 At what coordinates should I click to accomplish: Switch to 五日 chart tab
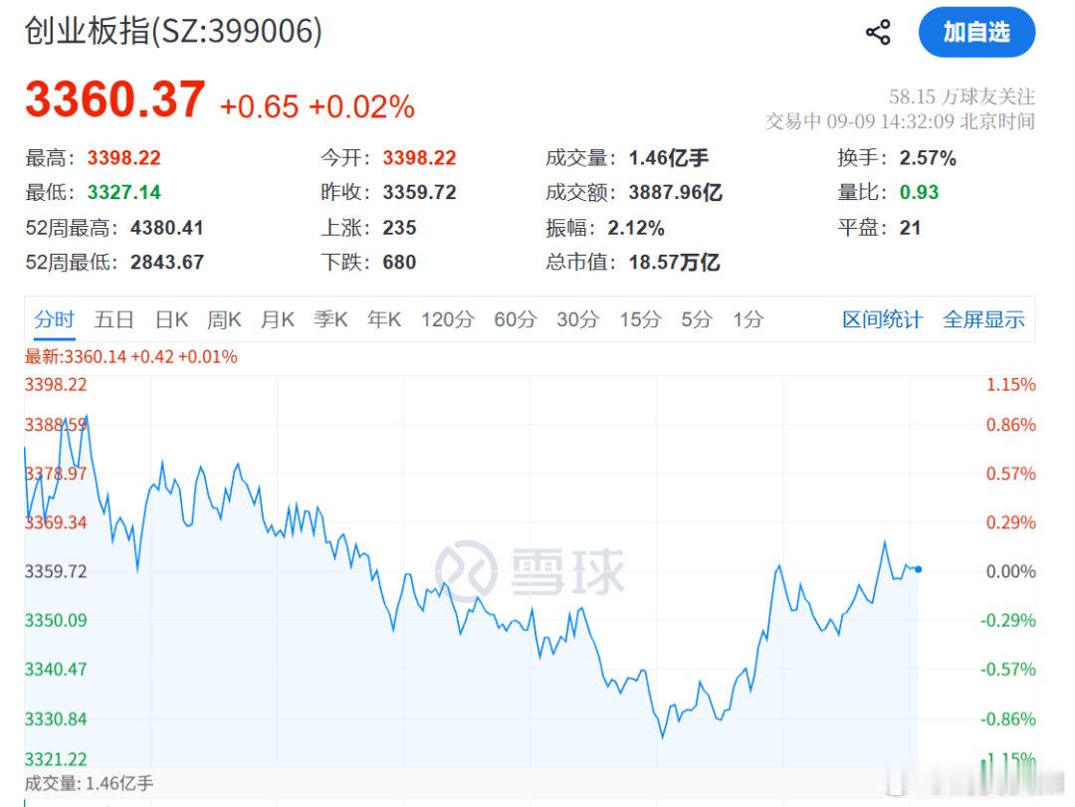113,319
